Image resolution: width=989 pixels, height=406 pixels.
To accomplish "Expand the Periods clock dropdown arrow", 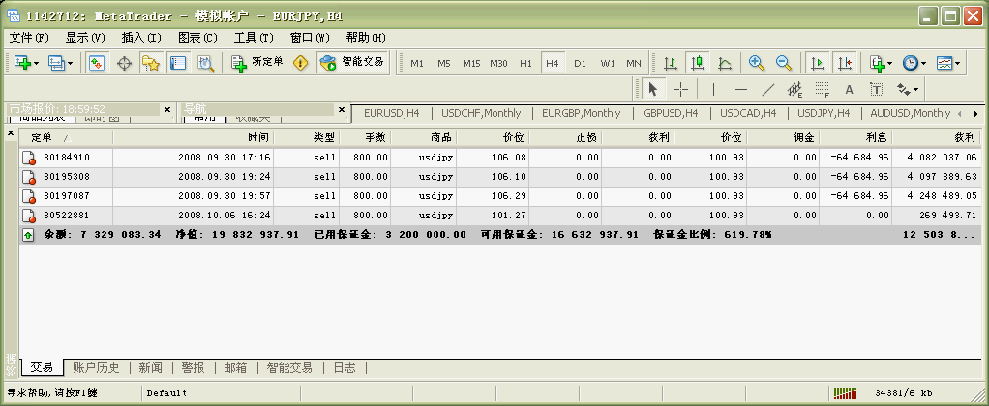I will click(923, 64).
